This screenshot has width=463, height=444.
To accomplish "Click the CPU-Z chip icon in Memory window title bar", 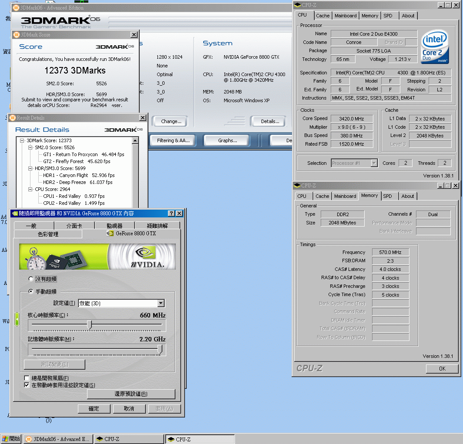I will coord(297,186).
